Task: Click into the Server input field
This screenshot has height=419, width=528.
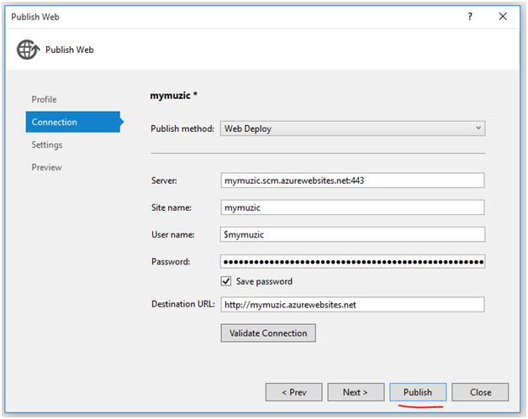Action: (x=352, y=181)
